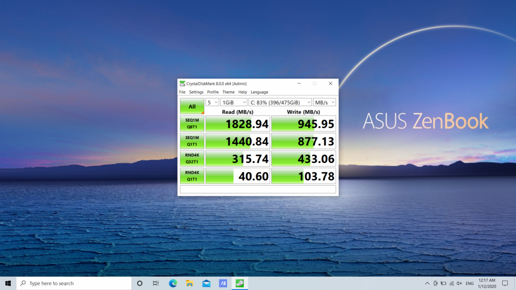Click the CrystalDiskMark taskbar icon
This screenshot has height=290, width=516.
(x=240, y=283)
